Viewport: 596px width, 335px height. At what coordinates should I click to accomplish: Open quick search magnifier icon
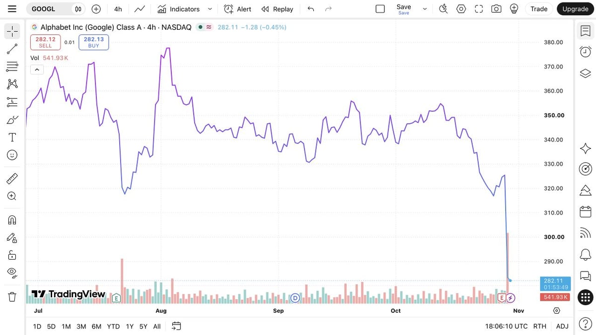pos(444,9)
